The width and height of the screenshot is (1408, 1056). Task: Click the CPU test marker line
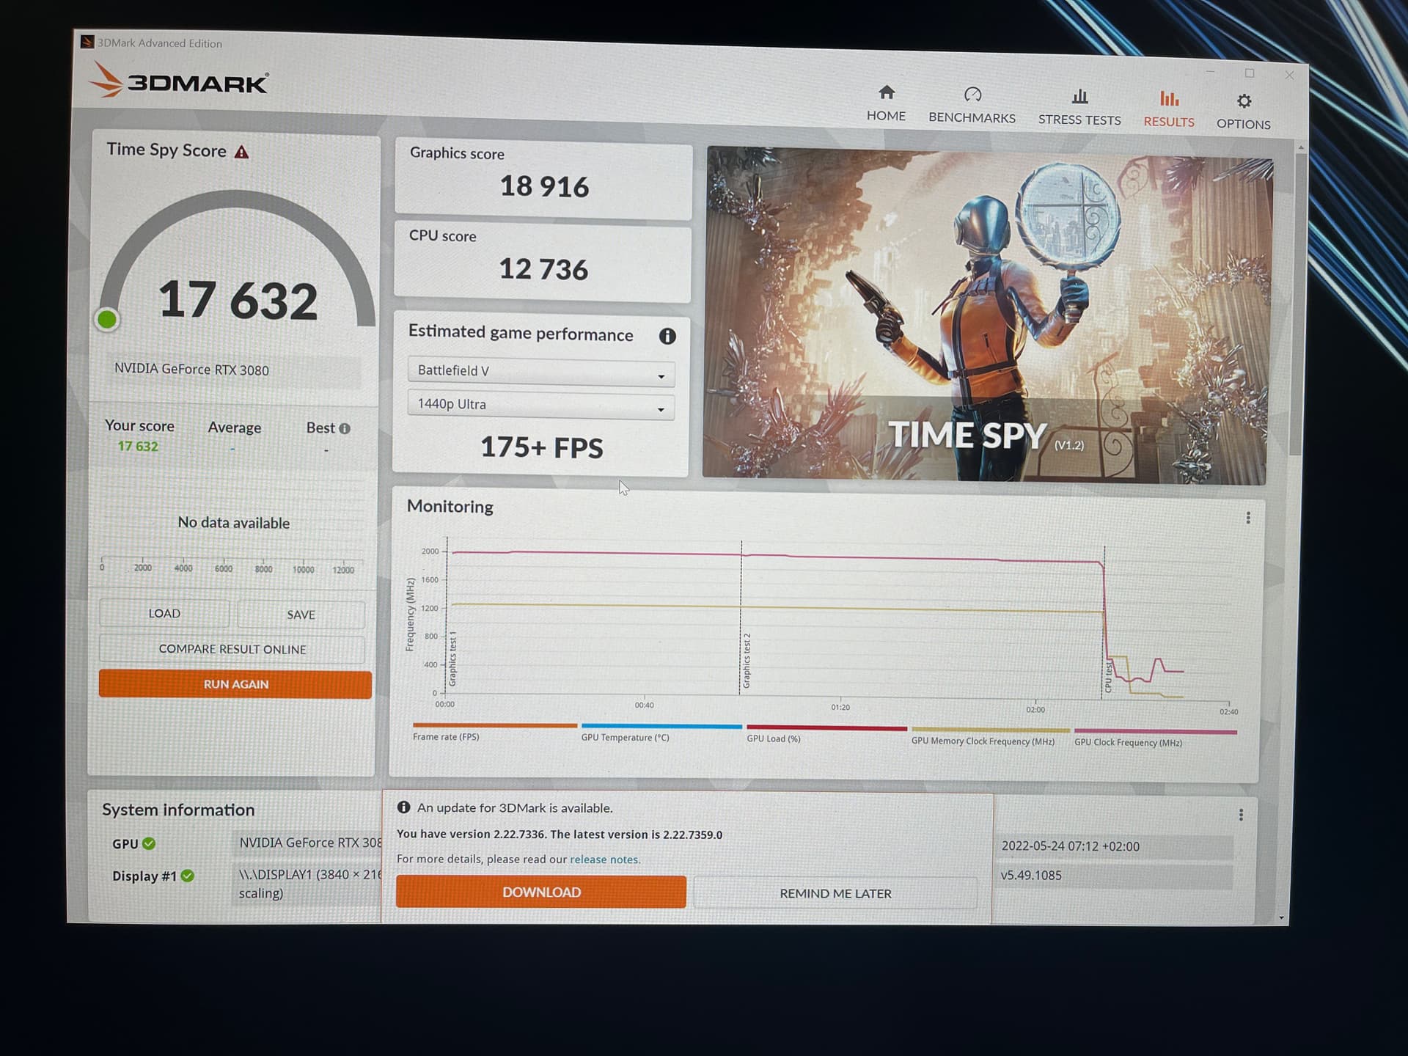[x=1104, y=622]
